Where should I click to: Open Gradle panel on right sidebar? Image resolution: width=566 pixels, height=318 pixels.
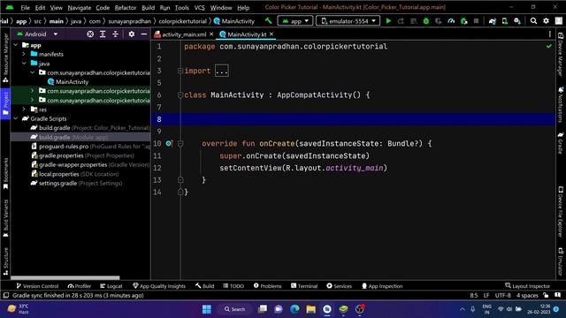[561, 143]
